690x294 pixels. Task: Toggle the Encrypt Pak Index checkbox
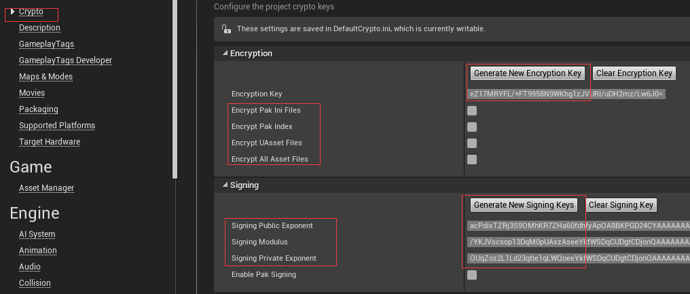(x=472, y=126)
